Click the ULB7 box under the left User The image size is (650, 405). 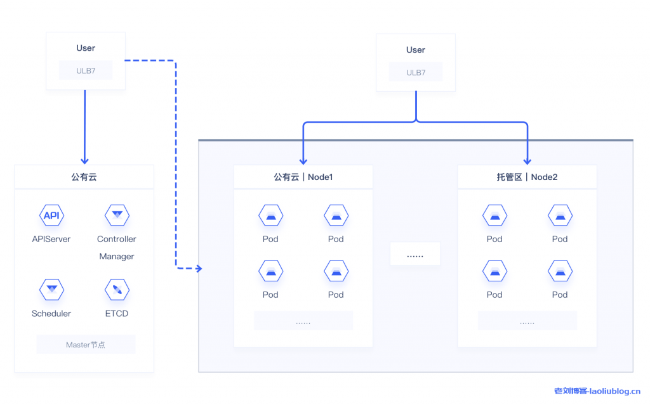[86, 70]
